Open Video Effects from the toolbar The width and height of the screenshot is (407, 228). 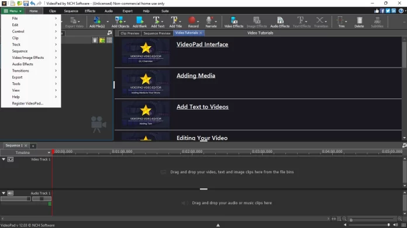click(233, 22)
